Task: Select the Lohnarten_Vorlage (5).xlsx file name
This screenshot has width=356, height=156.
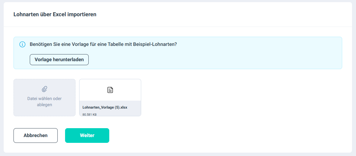Action: click(105, 107)
